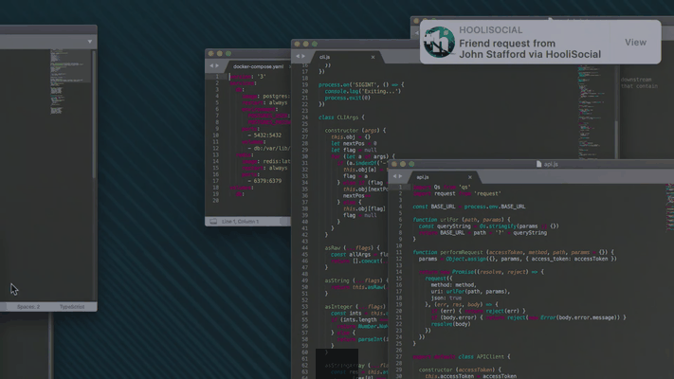Click 'const queryString = Qs.stringify' line
Screen dimensions: 674x379
click(489, 226)
